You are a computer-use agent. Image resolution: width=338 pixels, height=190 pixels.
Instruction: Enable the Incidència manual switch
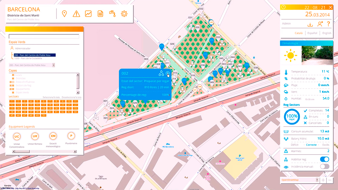pos(324,166)
